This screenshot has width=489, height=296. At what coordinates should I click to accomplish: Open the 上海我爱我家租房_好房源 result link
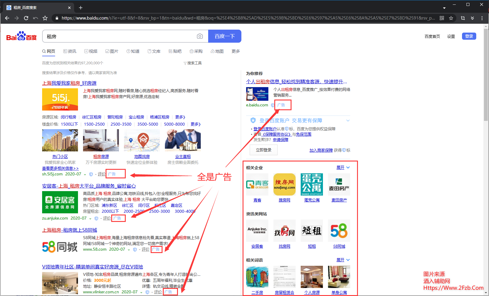pyautogui.click(x=69, y=83)
